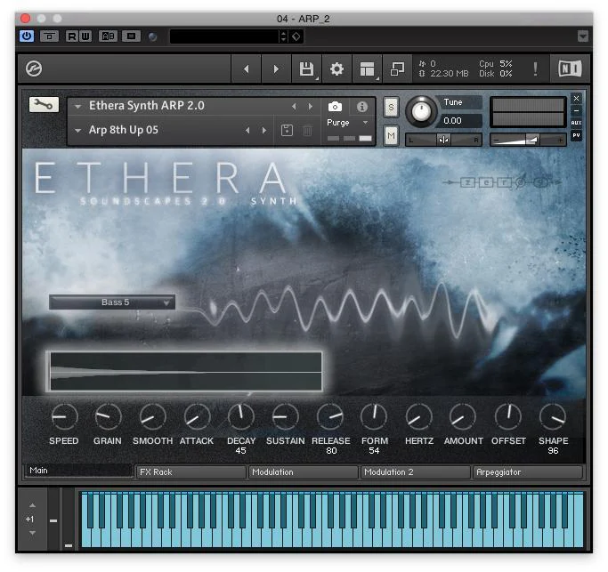608x572 pixels.
Task: Shift keyboard octave up with arrow
Action: (x=33, y=506)
